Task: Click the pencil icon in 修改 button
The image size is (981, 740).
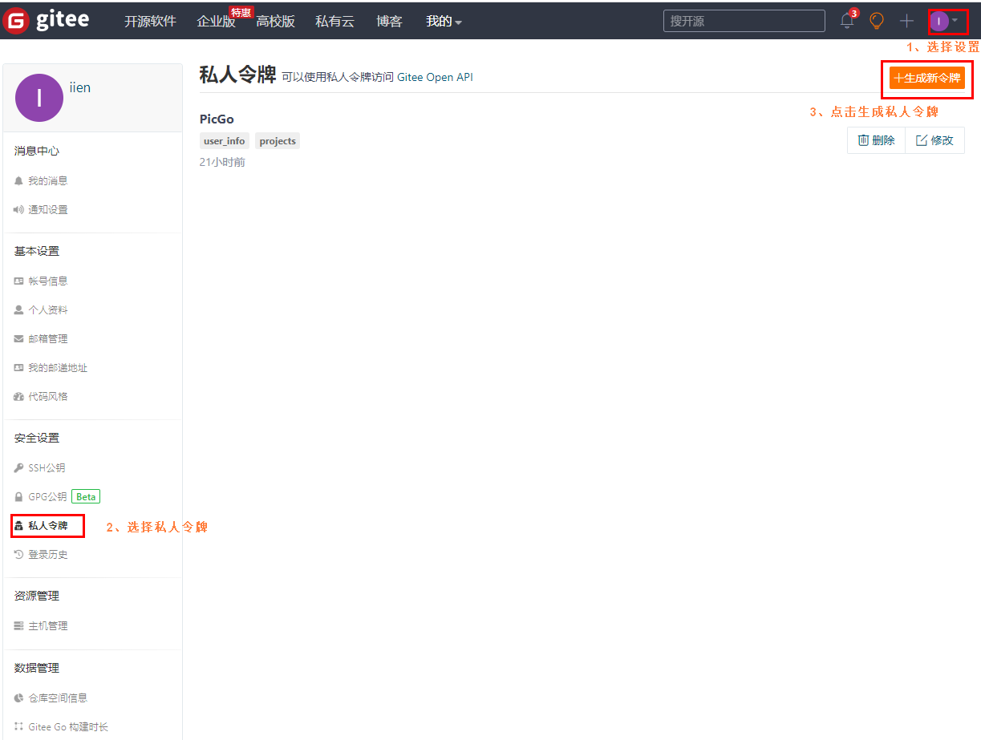Action: (922, 140)
